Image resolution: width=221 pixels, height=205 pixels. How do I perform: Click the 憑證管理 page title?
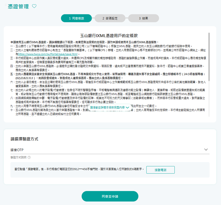[18, 7]
